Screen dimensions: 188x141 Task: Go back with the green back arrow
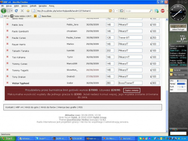3,11
